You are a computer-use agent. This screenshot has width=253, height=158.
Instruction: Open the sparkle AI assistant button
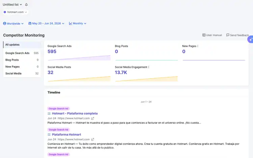[x=251, y=39]
